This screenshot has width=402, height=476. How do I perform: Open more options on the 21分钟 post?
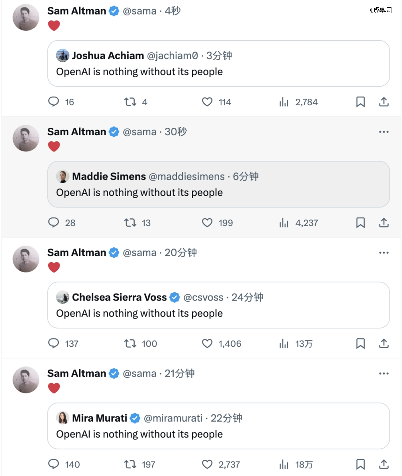(x=384, y=373)
